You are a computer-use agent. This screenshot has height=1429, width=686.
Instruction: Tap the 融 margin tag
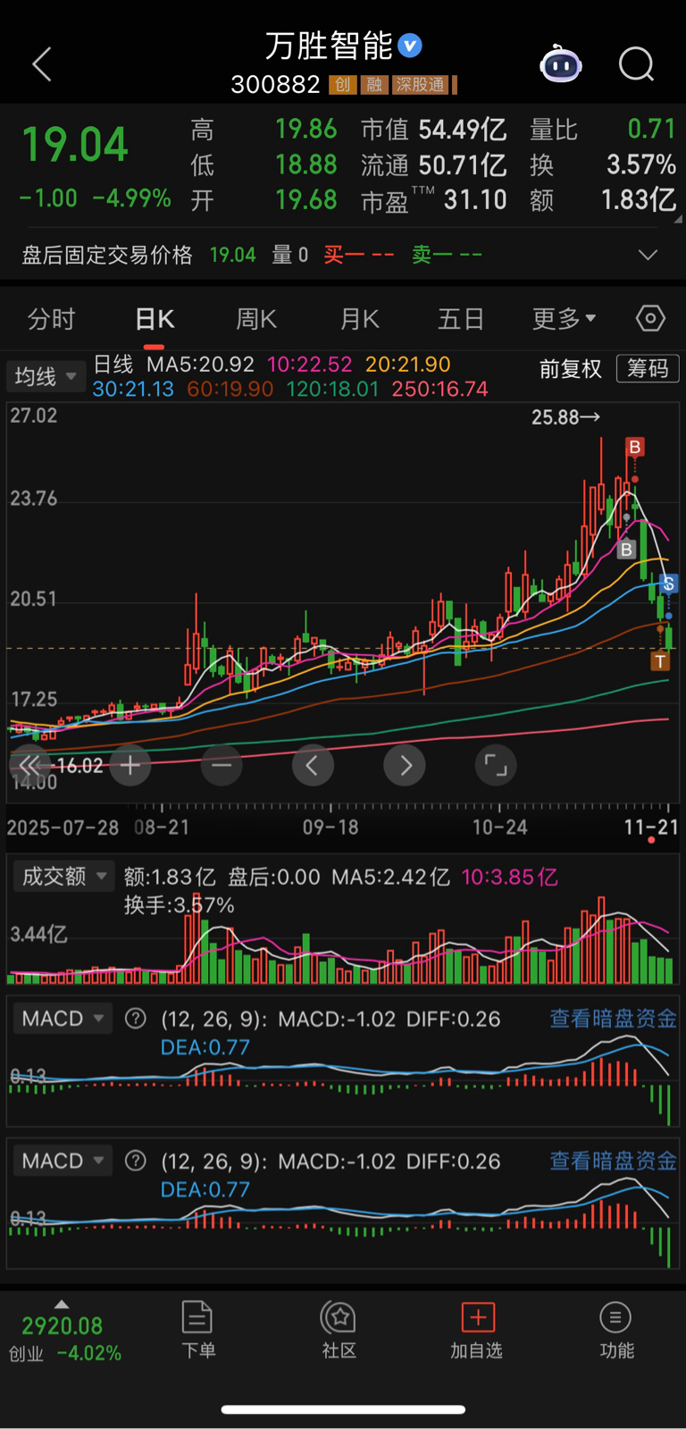point(374,85)
